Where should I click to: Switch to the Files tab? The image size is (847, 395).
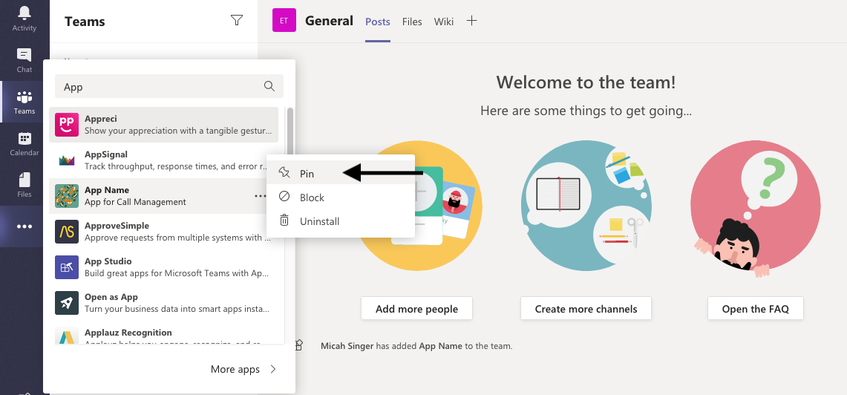[412, 22]
